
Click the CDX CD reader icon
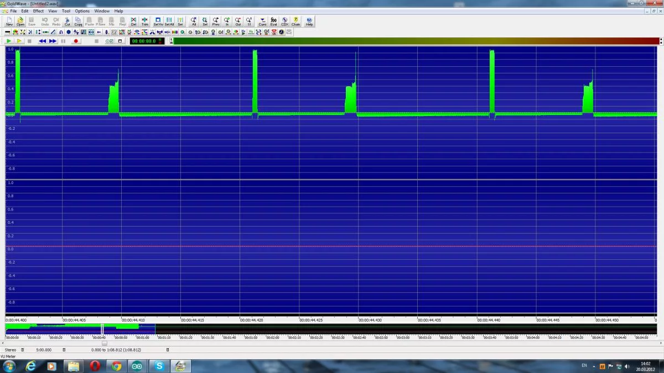tap(284, 22)
